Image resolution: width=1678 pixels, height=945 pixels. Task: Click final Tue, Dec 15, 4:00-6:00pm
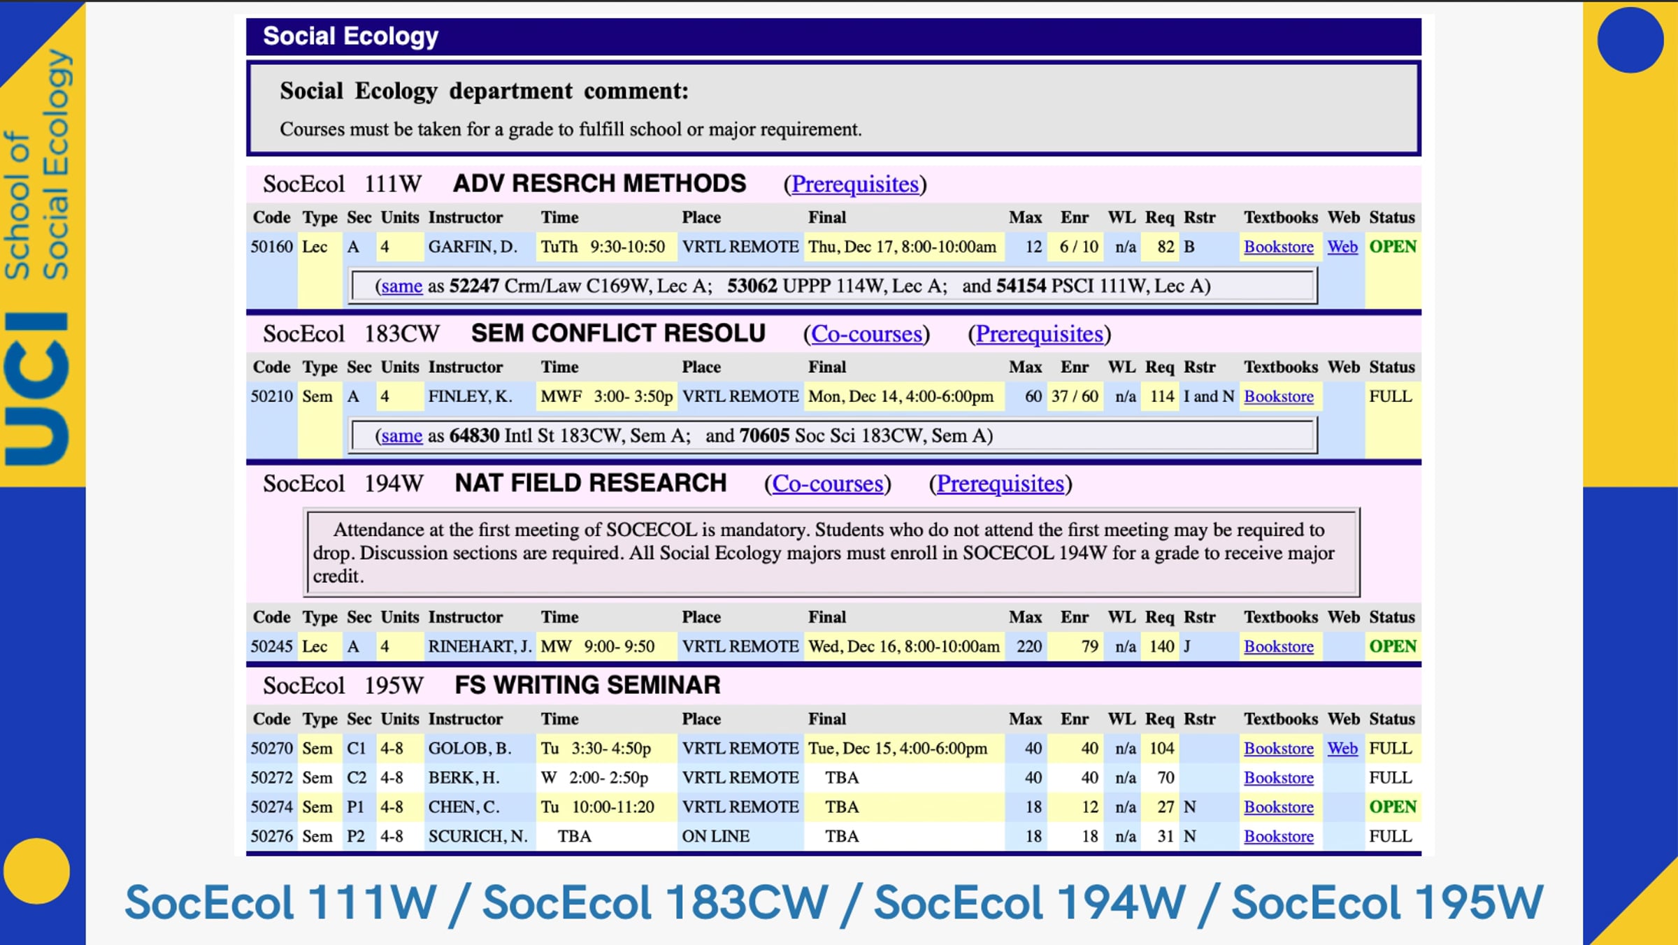(x=898, y=749)
